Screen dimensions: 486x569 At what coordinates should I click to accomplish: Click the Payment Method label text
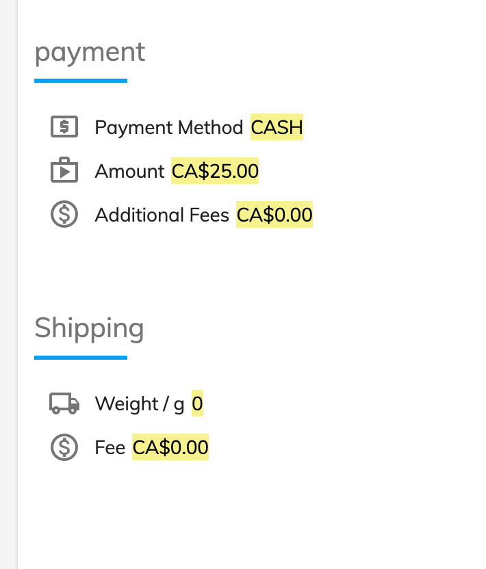tap(169, 127)
